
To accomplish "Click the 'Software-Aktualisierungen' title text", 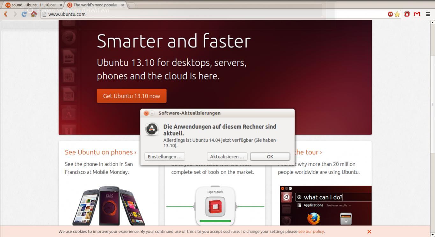I will pyautogui.click(x=189, y=113).
